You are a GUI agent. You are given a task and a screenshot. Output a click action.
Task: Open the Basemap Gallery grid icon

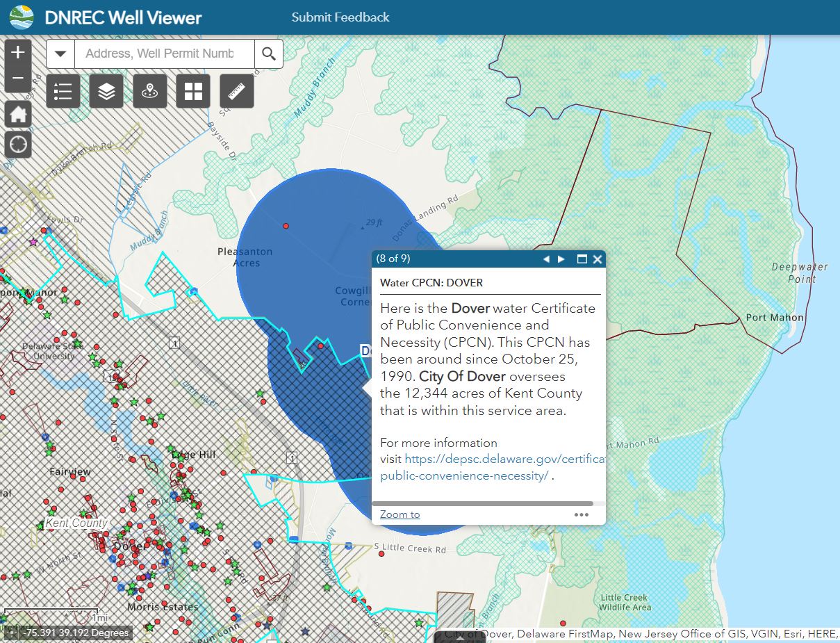[193, 90]
